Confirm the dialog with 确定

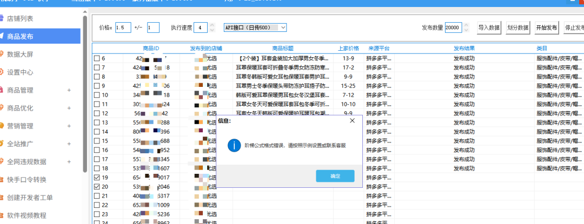pos(335,176)
